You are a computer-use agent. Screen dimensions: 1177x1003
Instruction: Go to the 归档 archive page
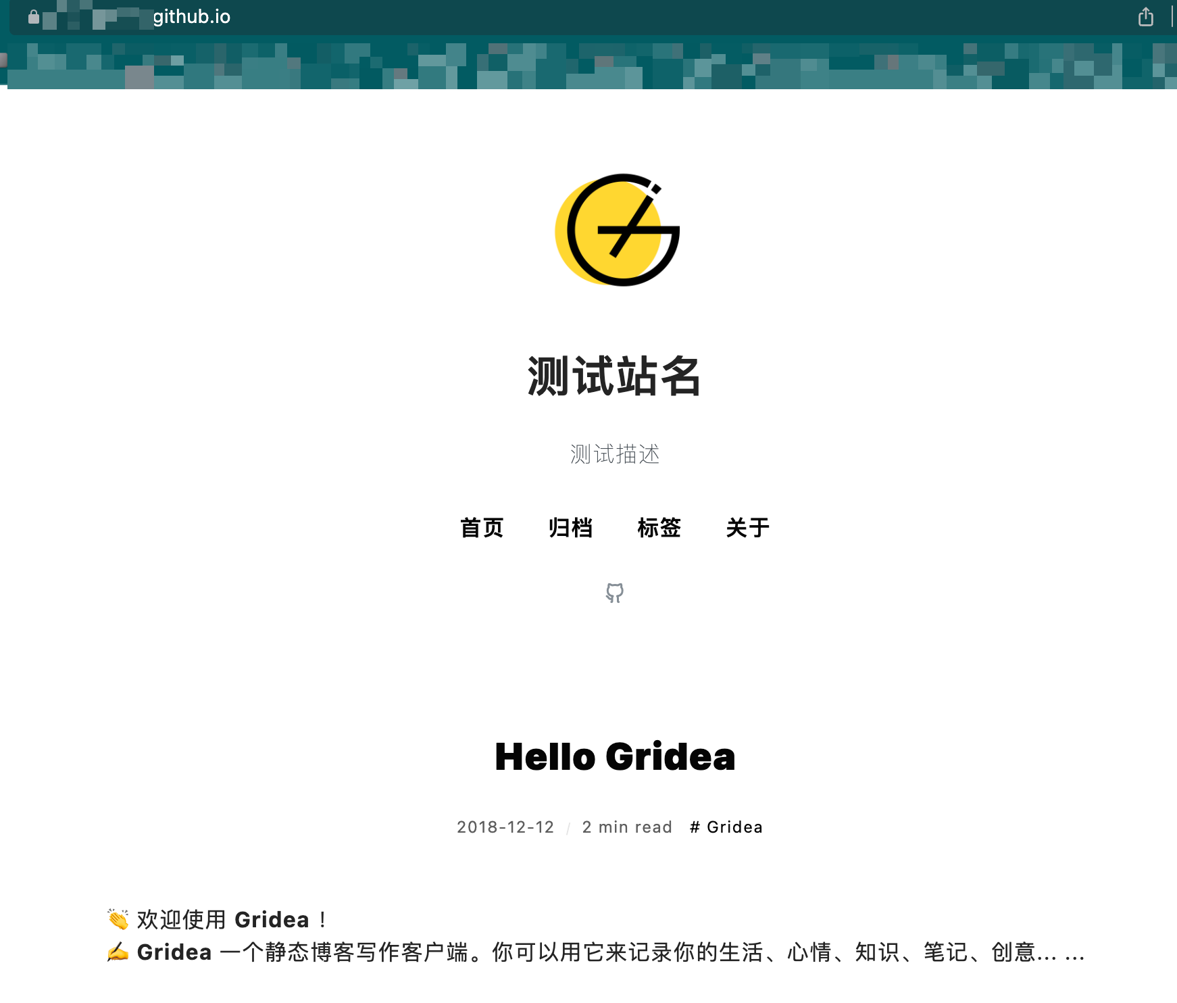(x=570, y=527)
